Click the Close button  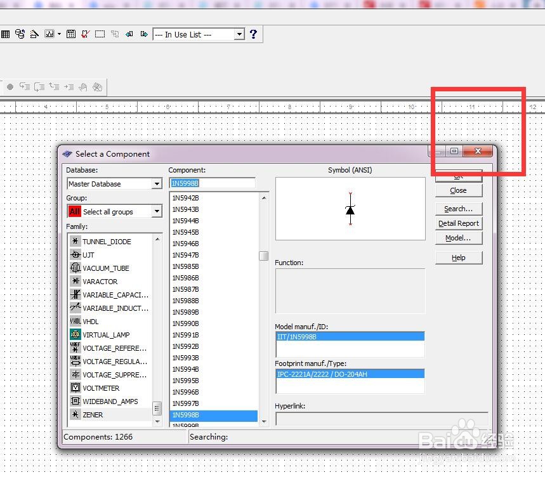[459, 190]
